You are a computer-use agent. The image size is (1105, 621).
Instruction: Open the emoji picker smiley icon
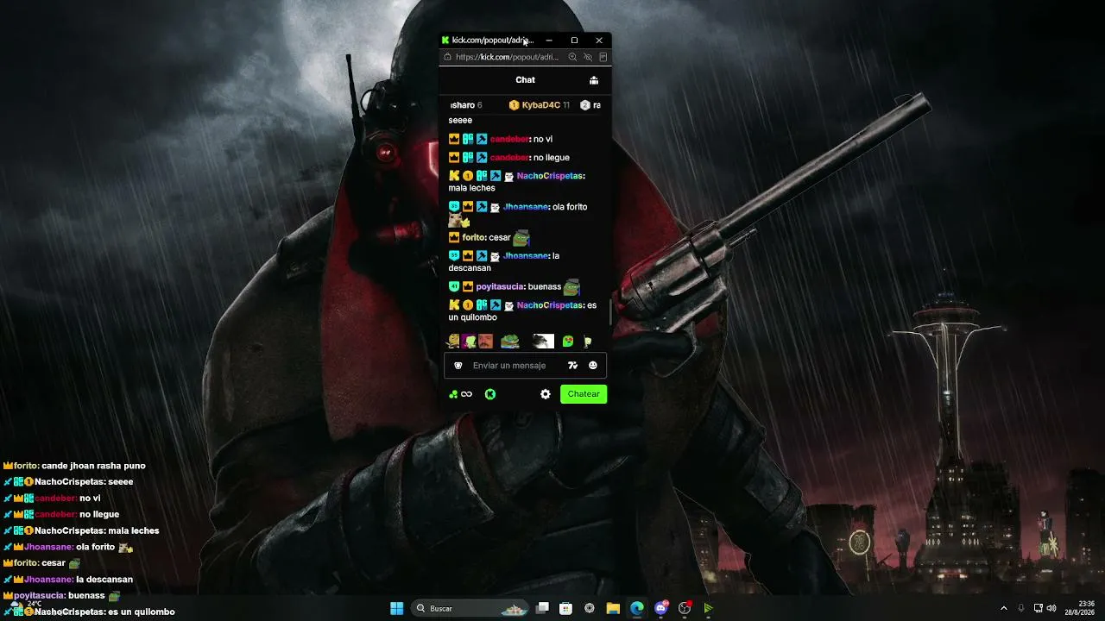coord(593,366)
